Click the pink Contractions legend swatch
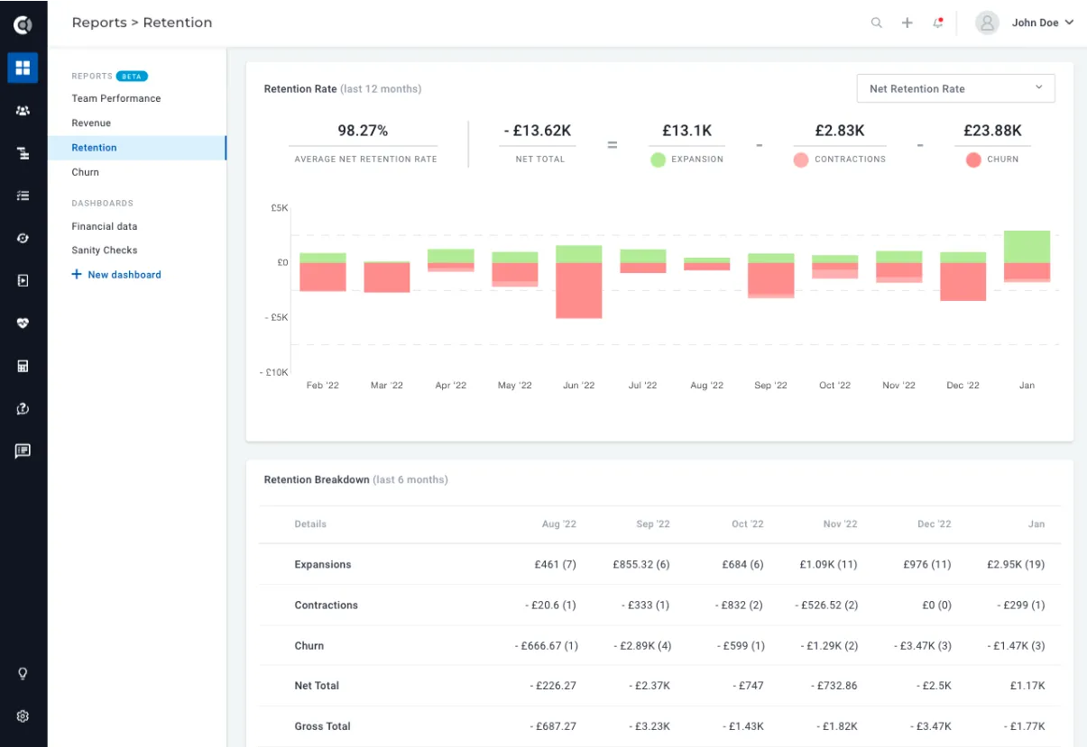Viewport: 1087px width, 747px height. coord(801,159)
